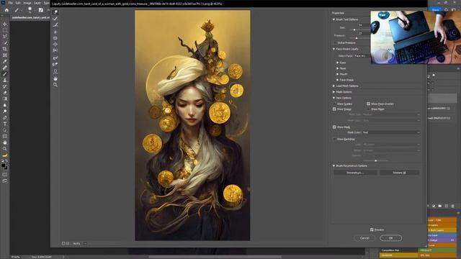Click the Brush Size slider handle
Image resolution: width=461 pixels, height=259 pixels.
pyautogui.click(x=354, y=30)
